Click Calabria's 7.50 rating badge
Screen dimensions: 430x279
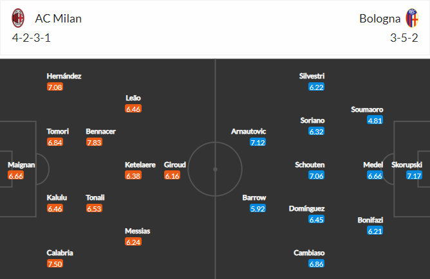(x=55, y=264)
